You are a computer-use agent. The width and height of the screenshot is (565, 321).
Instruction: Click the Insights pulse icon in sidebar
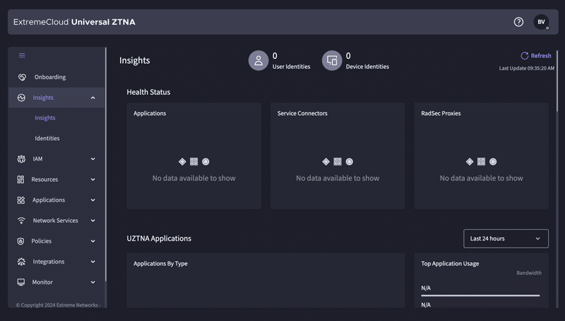(x=21, y=97)
